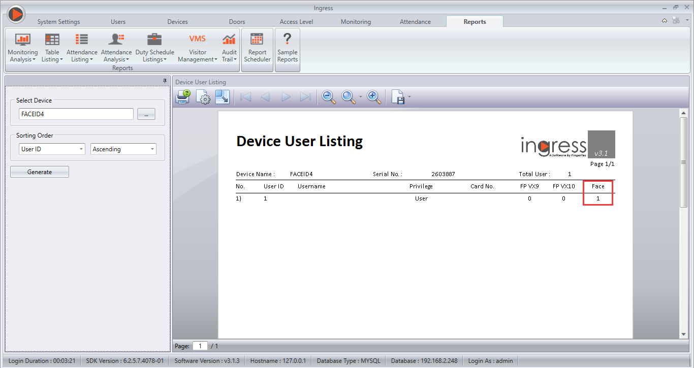Click Login As admin status entry
694x368 pixels.
tap(490, 361)
